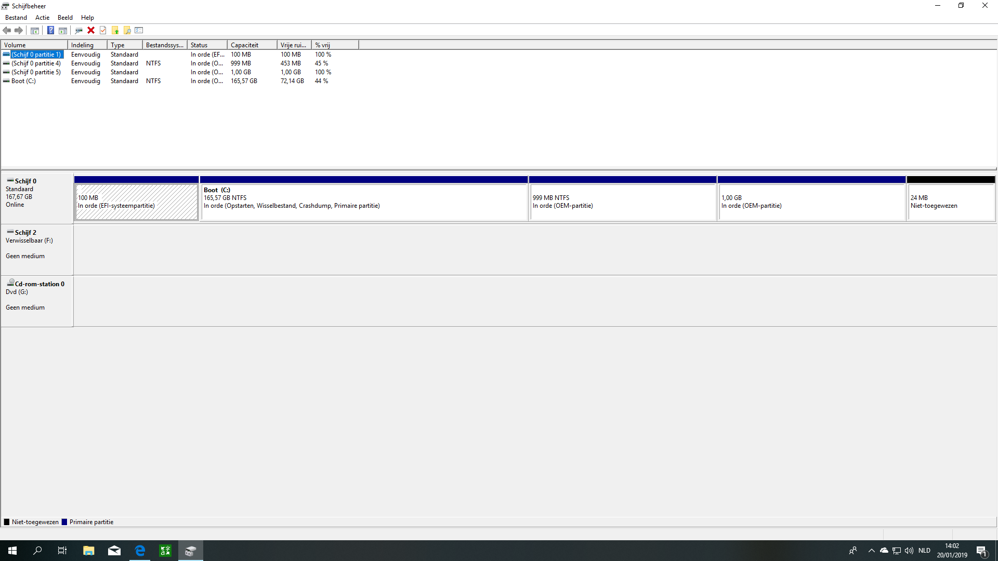Click the blue question mark Help icon
The width and height of the screenshot is (998, 561).
[x=50, y=30]
